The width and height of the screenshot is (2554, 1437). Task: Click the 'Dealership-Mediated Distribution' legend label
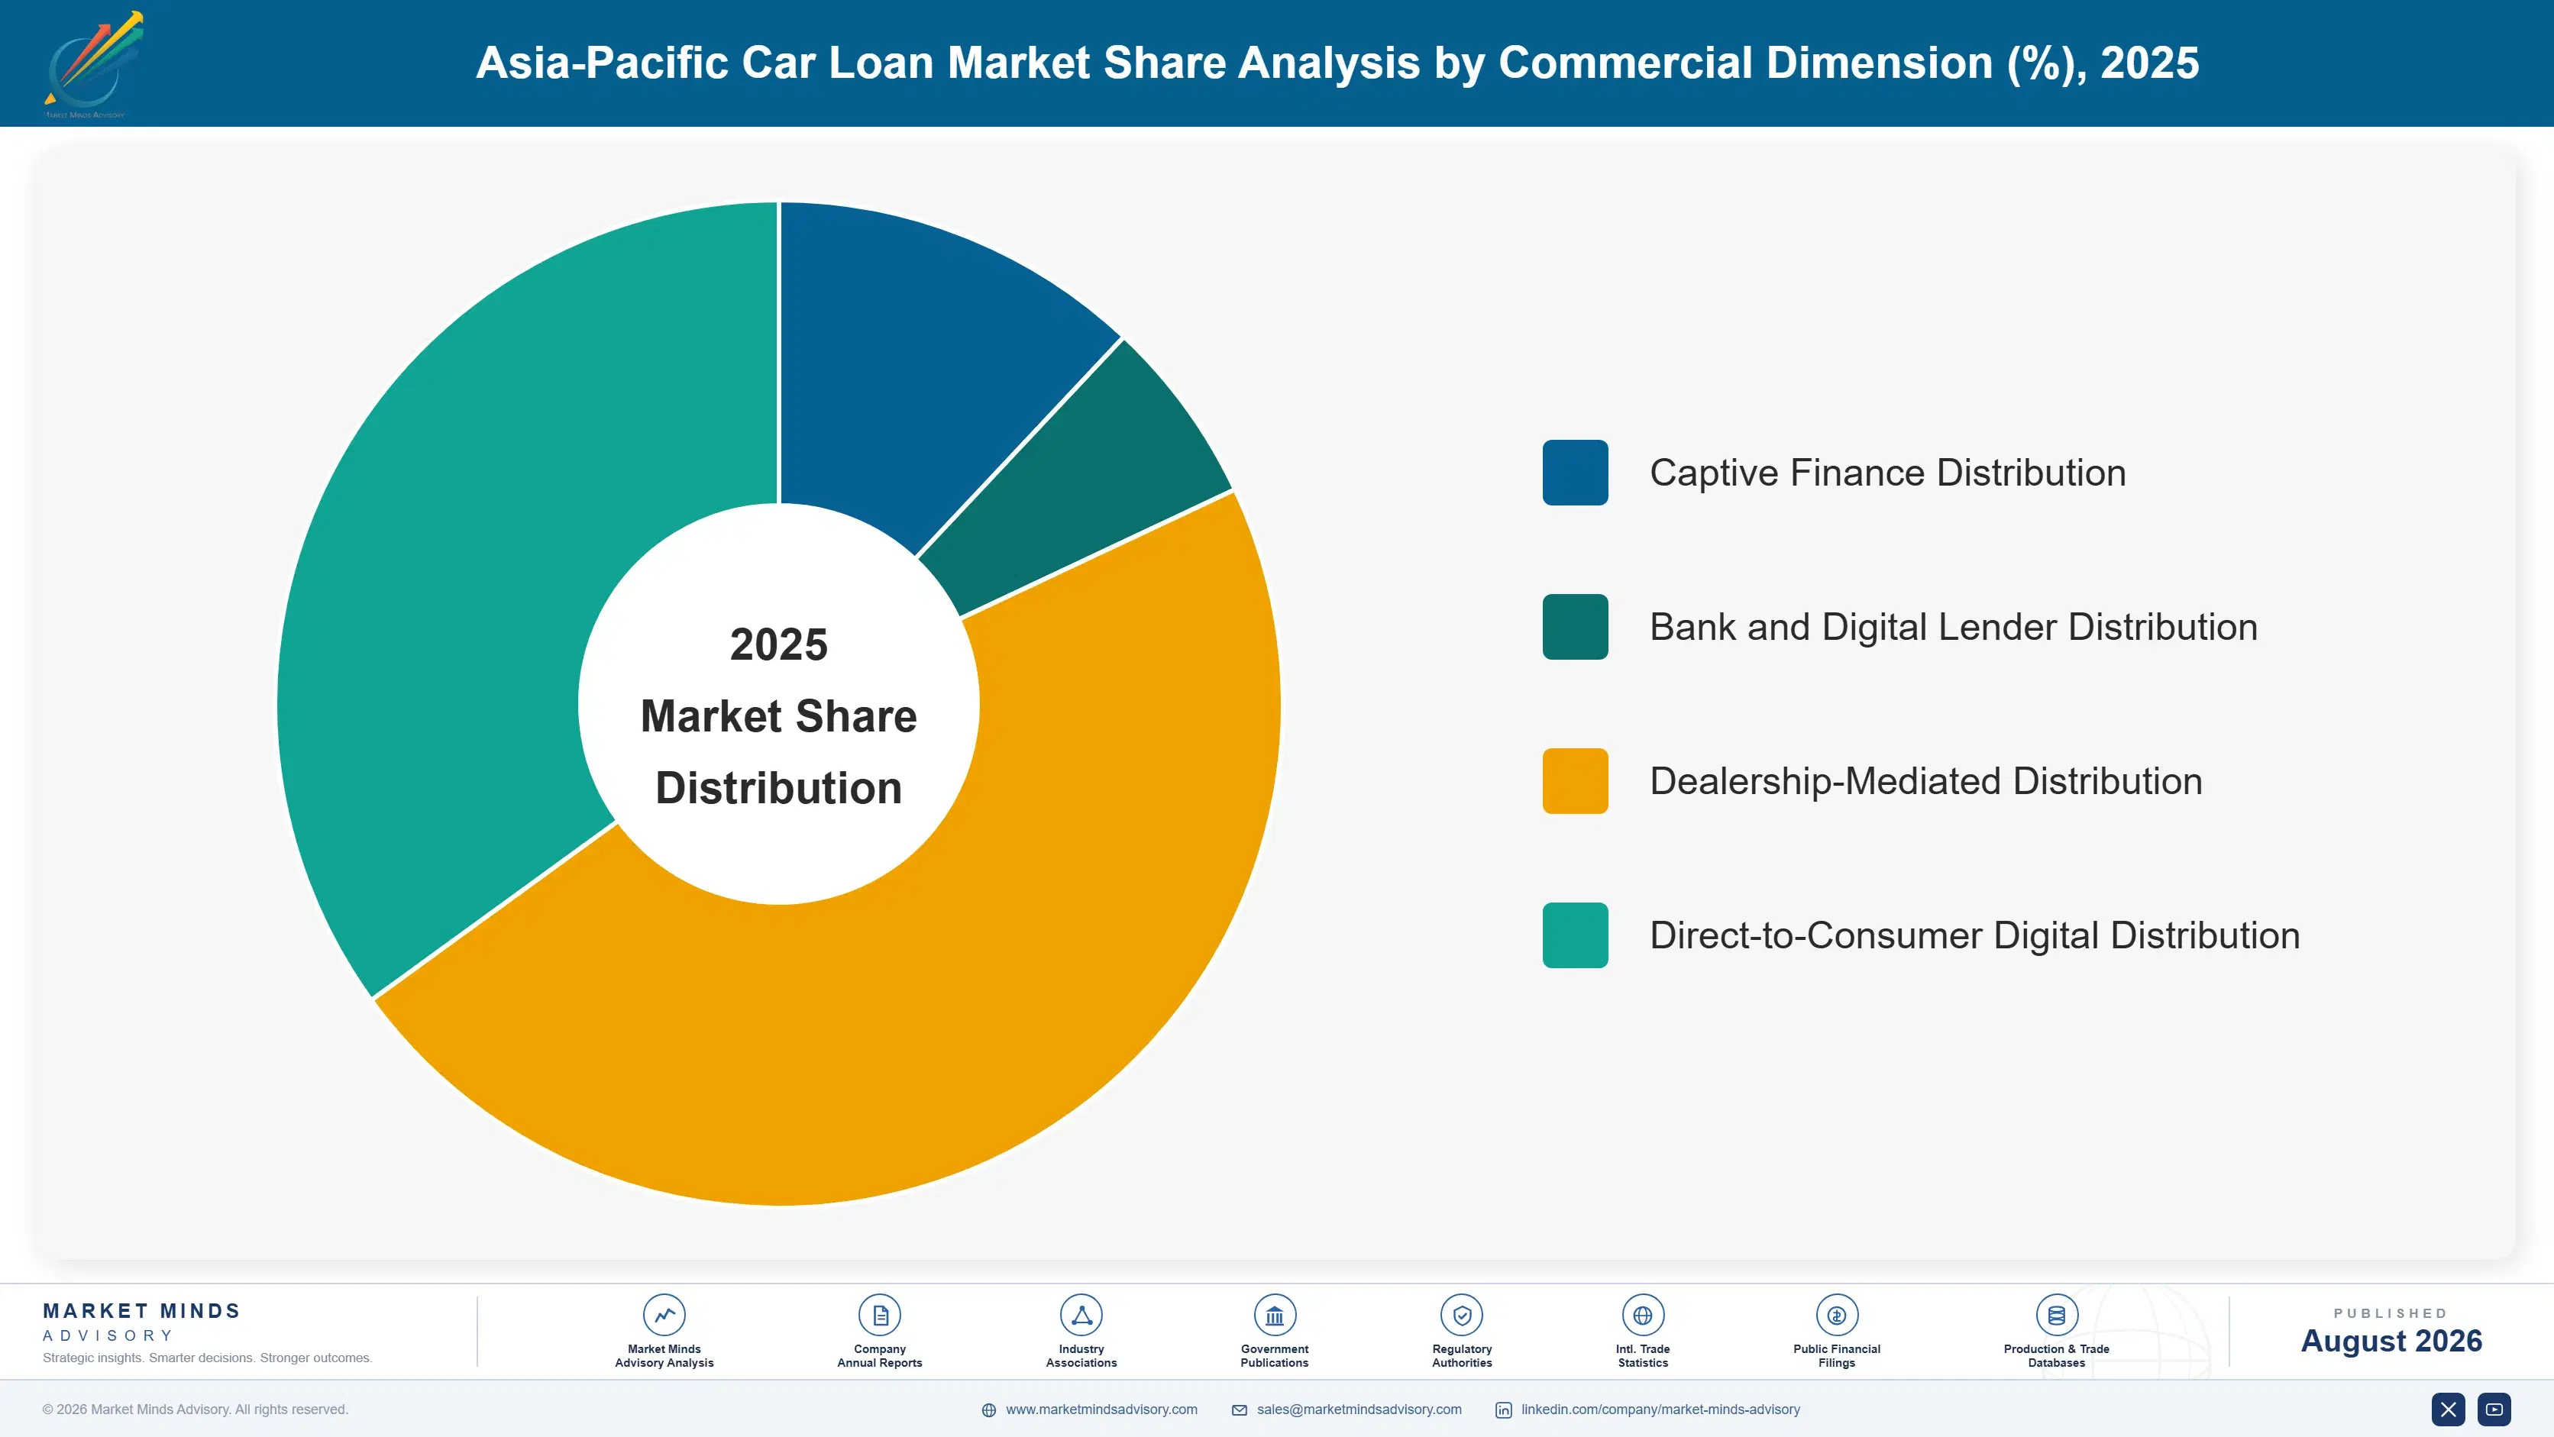click(x=1925, y=781)
